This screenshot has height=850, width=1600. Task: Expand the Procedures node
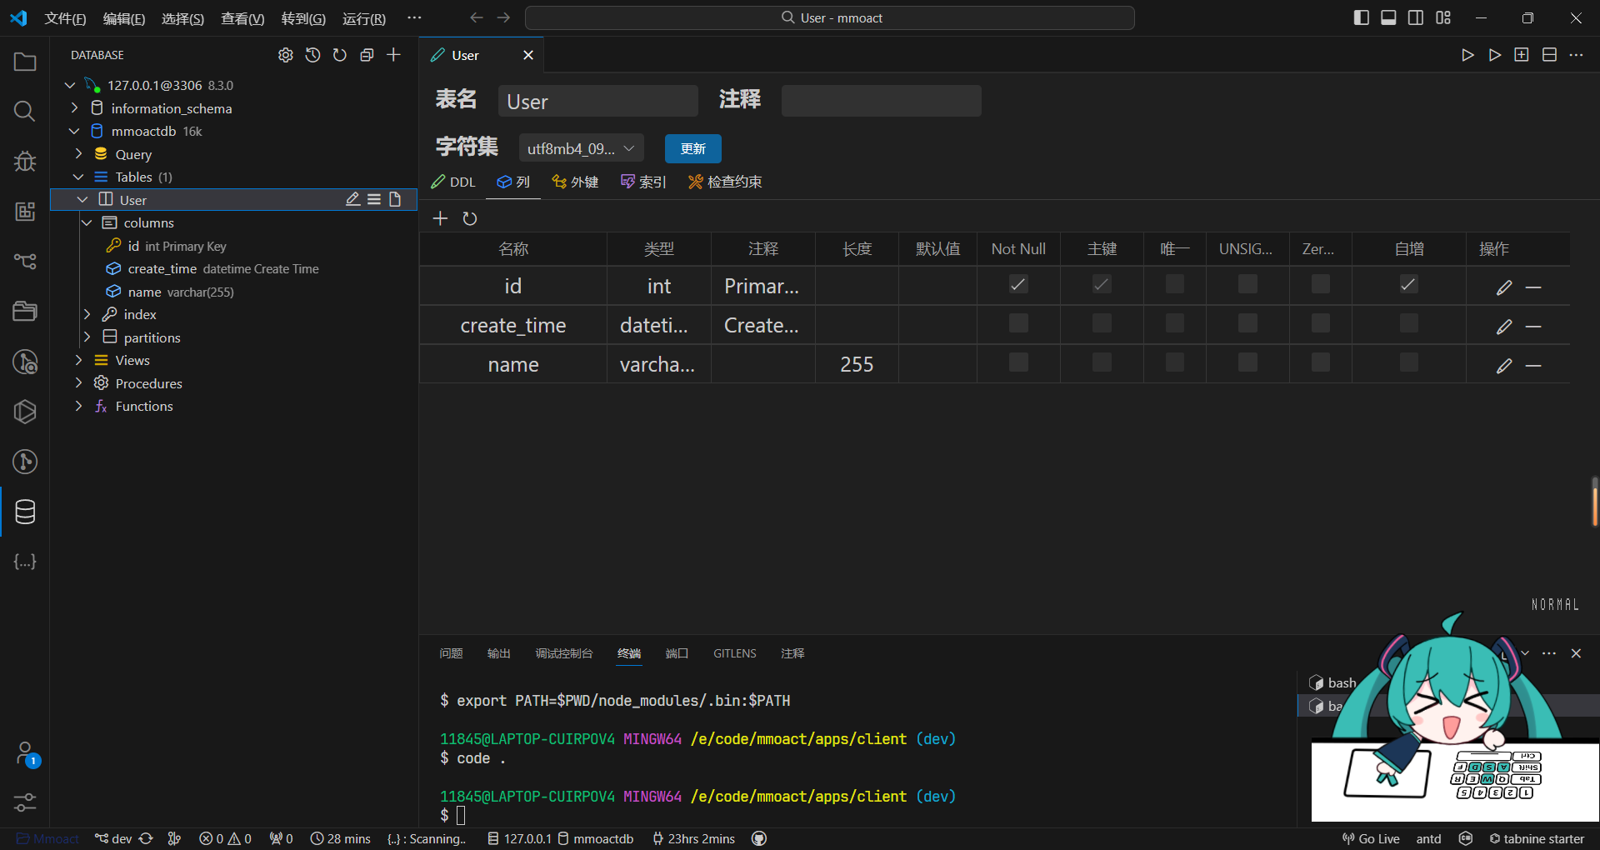[x=78, y=383]
